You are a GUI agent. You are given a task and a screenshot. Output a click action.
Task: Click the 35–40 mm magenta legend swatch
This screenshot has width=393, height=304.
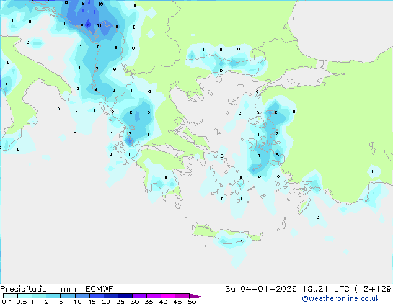pyautogui.click(x=153, y=296)
